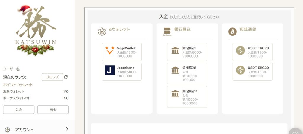The image size is (303, 134).
Task: Choose the 銀行振込1 deposit option
Action: pyautogui.click(x=187, y=52)
